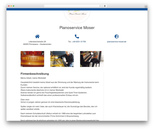Click sentence starting 'Selbstverständlich schließt das'
The width and height of the screenshot is (154, 130).
pos(50,95)
